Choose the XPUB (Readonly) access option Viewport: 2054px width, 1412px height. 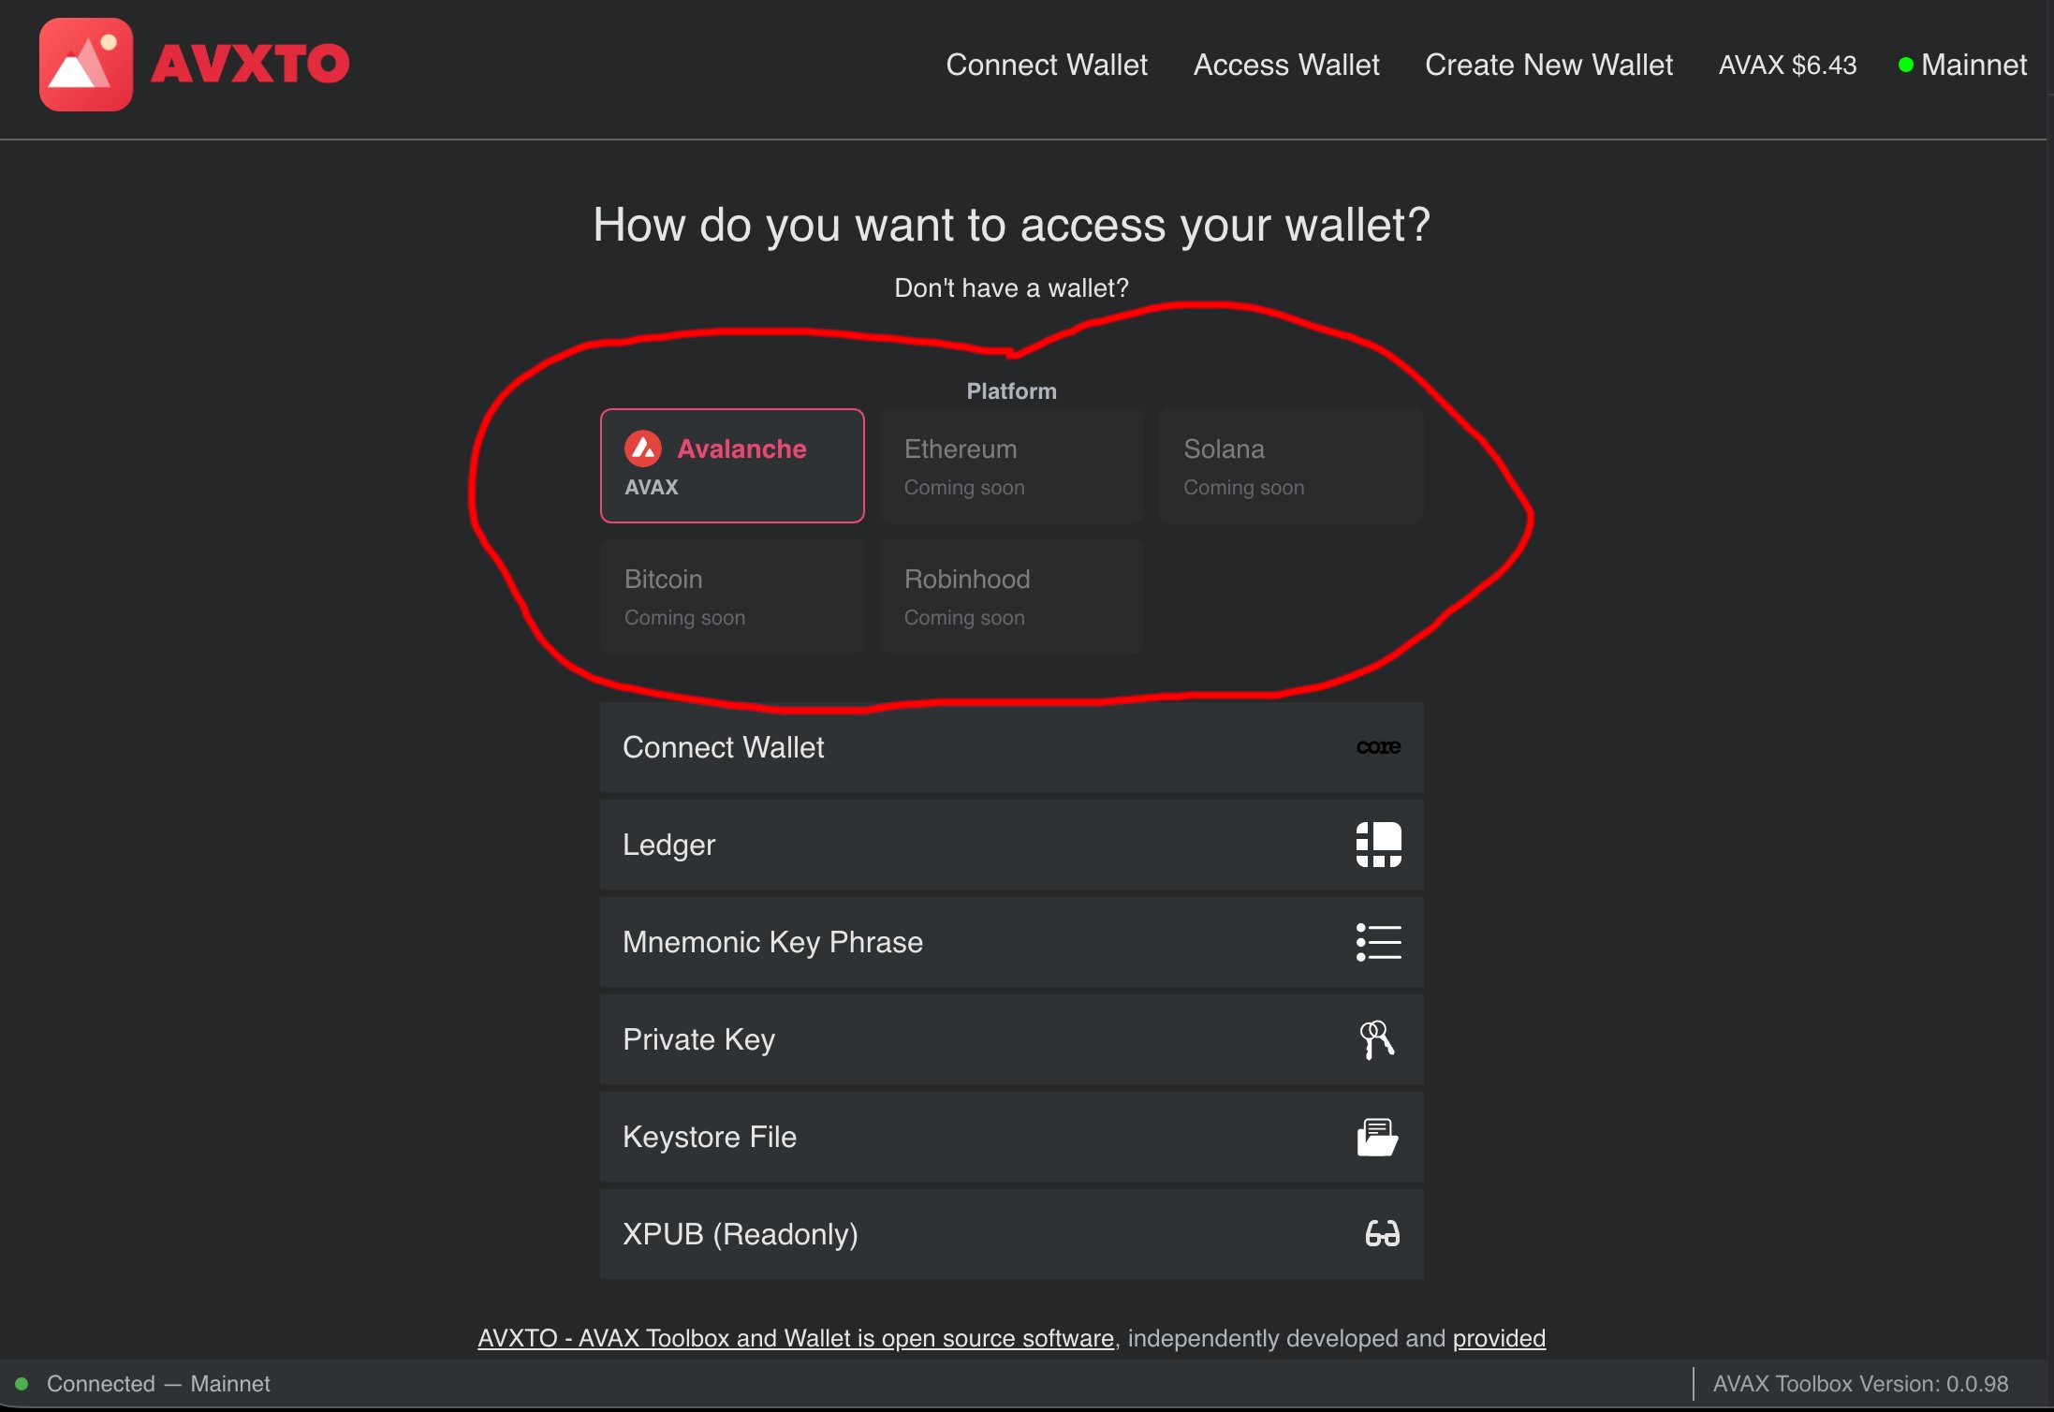[1011, 1234]
